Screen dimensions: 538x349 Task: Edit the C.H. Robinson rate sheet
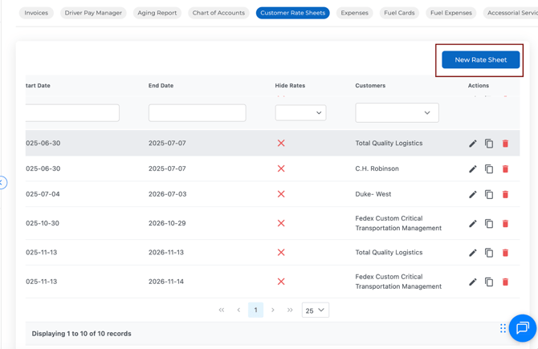pyautogui.click(x=472, y=169)
